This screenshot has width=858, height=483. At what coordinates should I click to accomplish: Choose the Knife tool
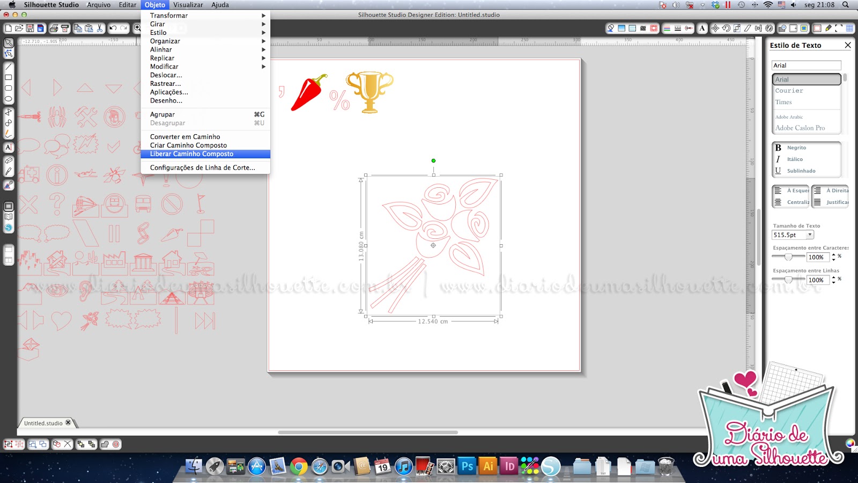coord(9,172)
